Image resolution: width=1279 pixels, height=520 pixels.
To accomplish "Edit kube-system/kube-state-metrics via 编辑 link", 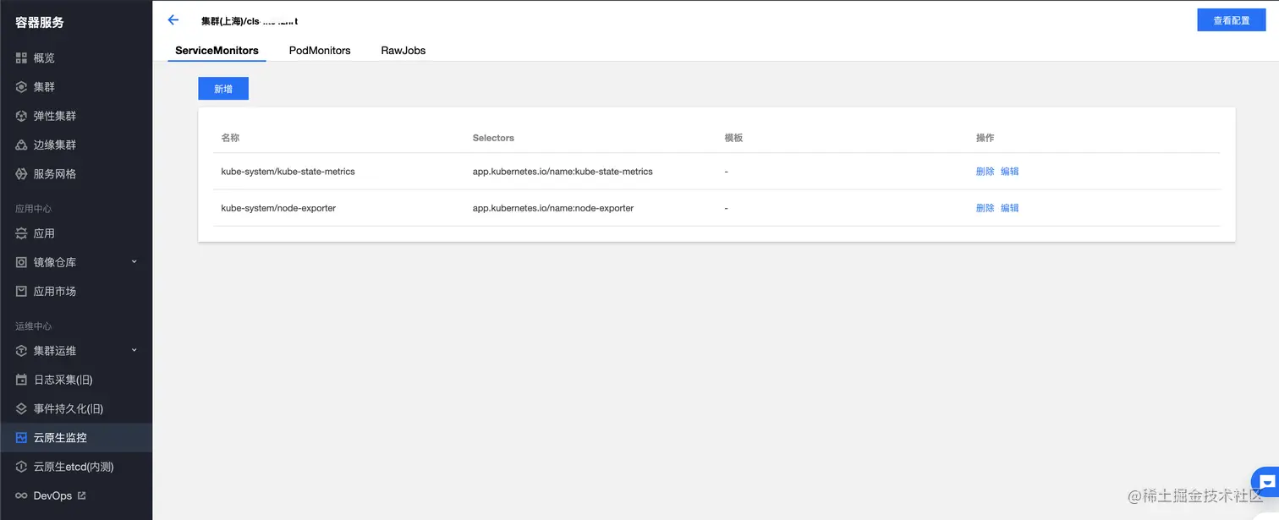I will [x=1010, y=172].
